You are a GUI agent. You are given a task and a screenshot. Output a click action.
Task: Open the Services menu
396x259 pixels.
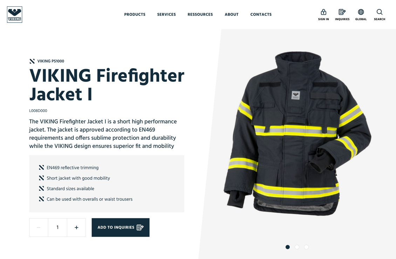[x=166, y=14]
